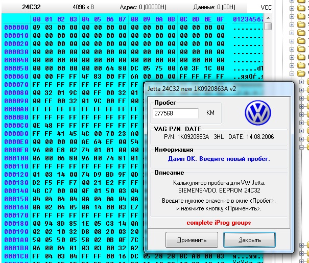Click byte '4F' in row 000060

pos(85,77)
